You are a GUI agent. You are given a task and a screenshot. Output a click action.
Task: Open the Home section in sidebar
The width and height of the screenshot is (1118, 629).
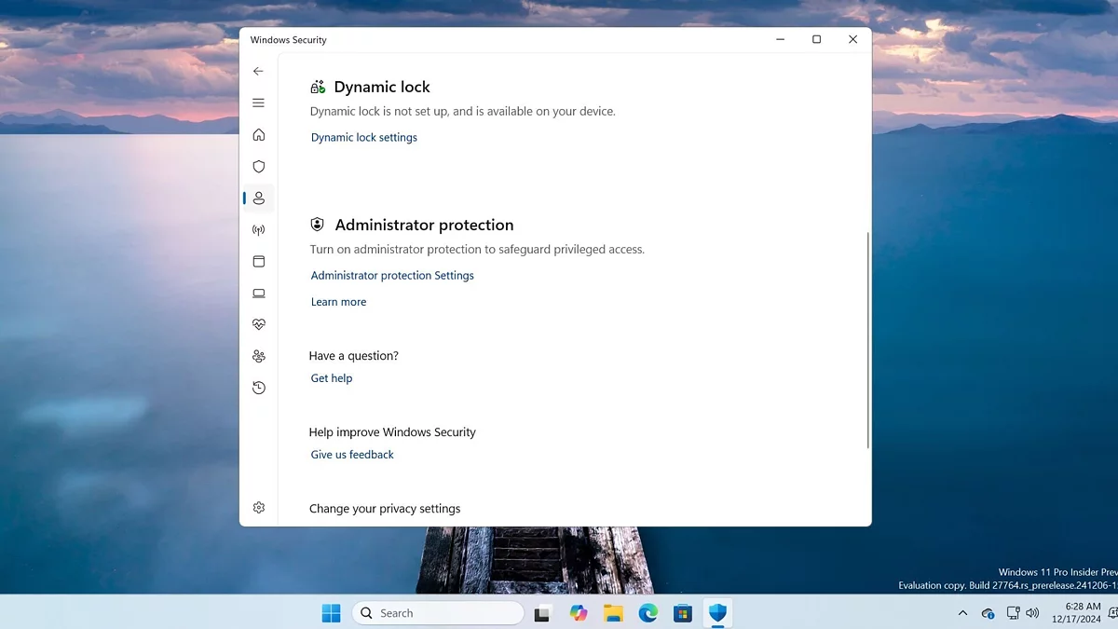258,135
